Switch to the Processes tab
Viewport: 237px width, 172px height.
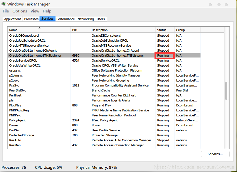point(31,19)
